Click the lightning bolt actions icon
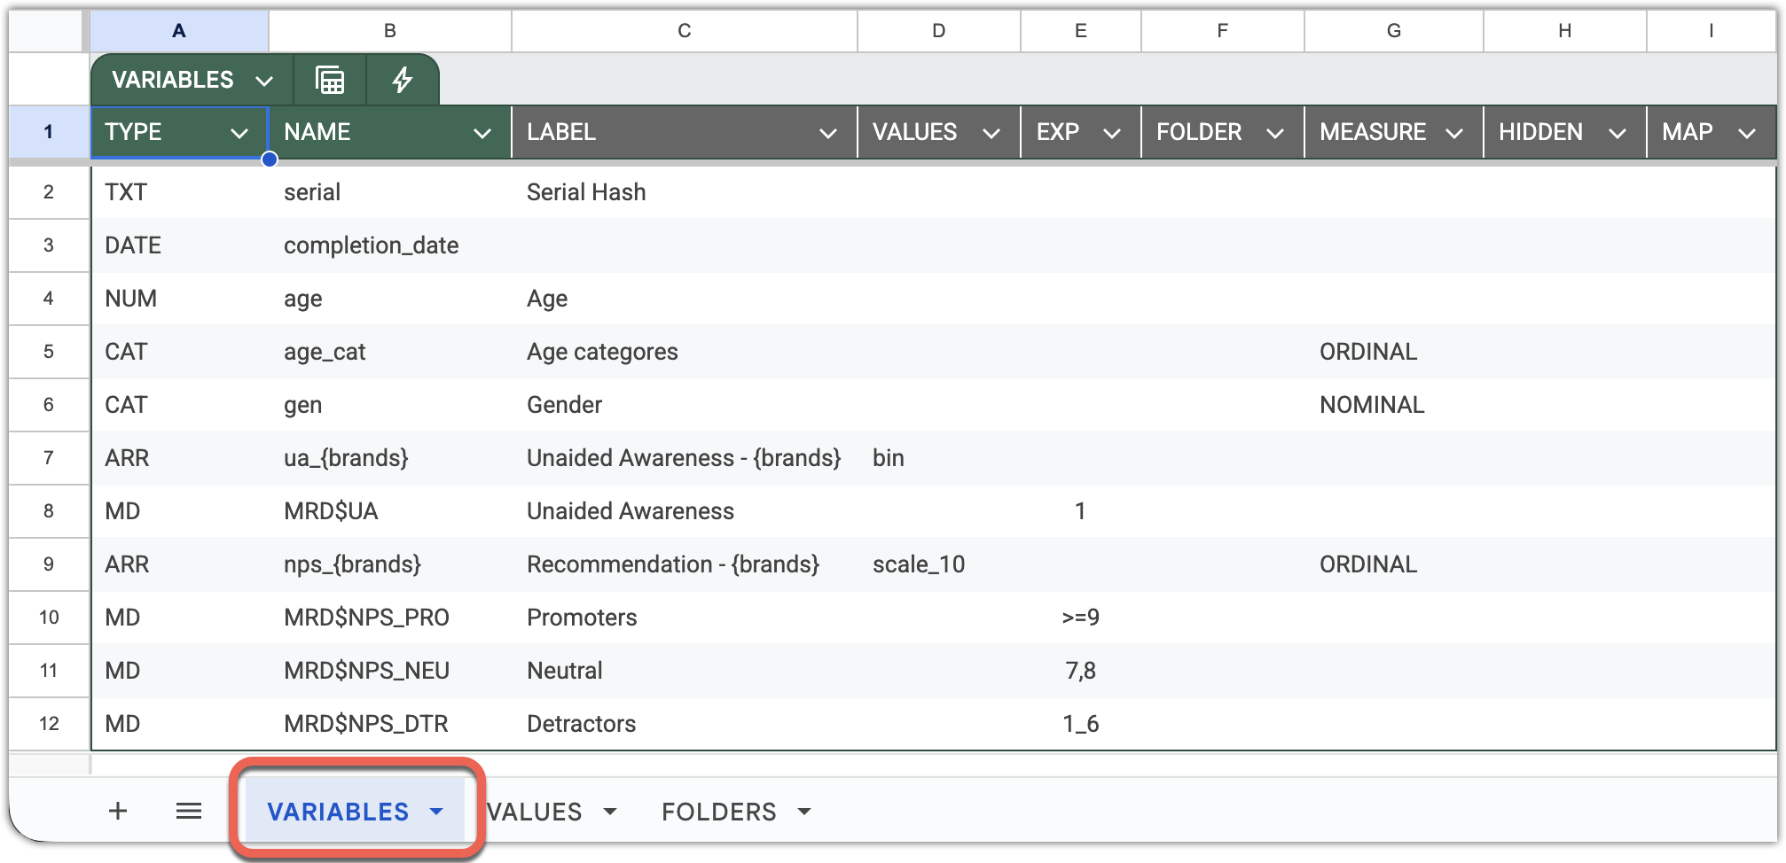The width and height of the screenshot is (1786, 863). tap(403, 81)
